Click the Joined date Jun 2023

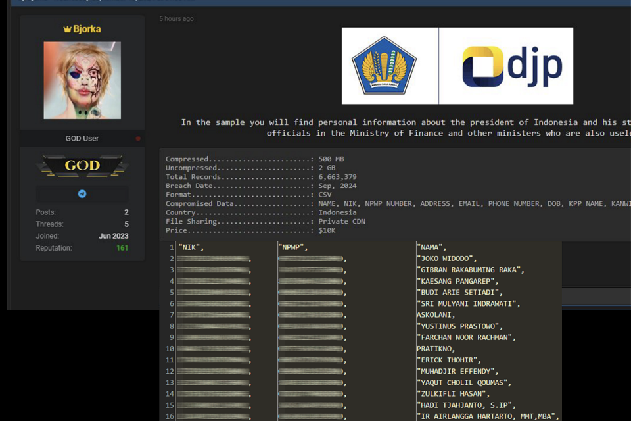click(x=114, y=236)
